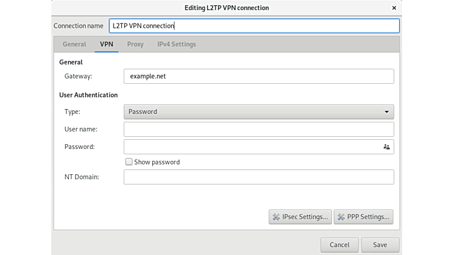Open the Proxy tab
This screenshot has width=454, height=255.
(x=135, y=44)
